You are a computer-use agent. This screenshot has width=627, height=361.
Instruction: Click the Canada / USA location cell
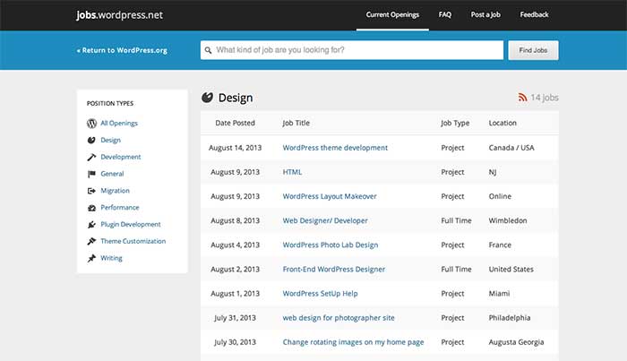(511, 148)
